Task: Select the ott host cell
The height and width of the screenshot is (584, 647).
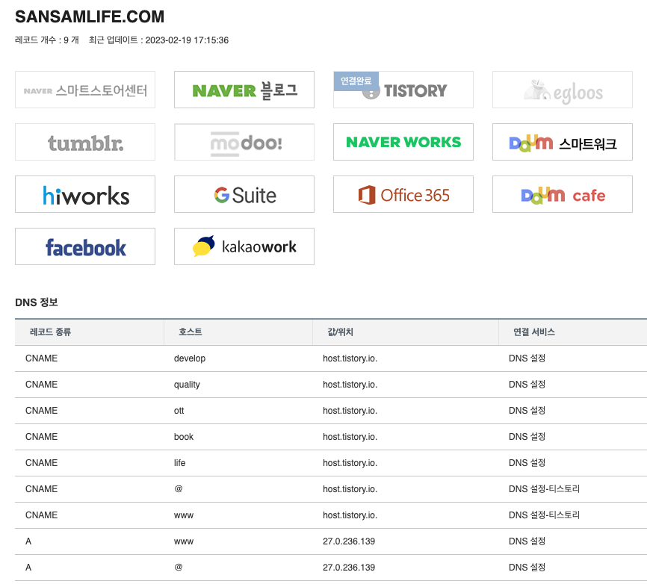Action: click(x=179, y=411)
